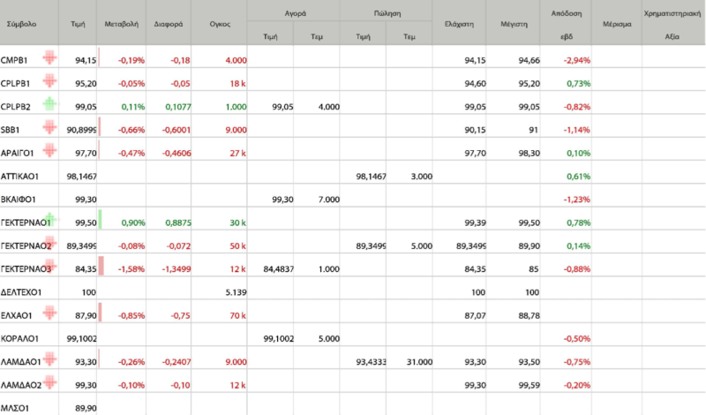
Task: Sort by the Μεταβολή column header
Action: pyautogui.click(x=119, y=25)
